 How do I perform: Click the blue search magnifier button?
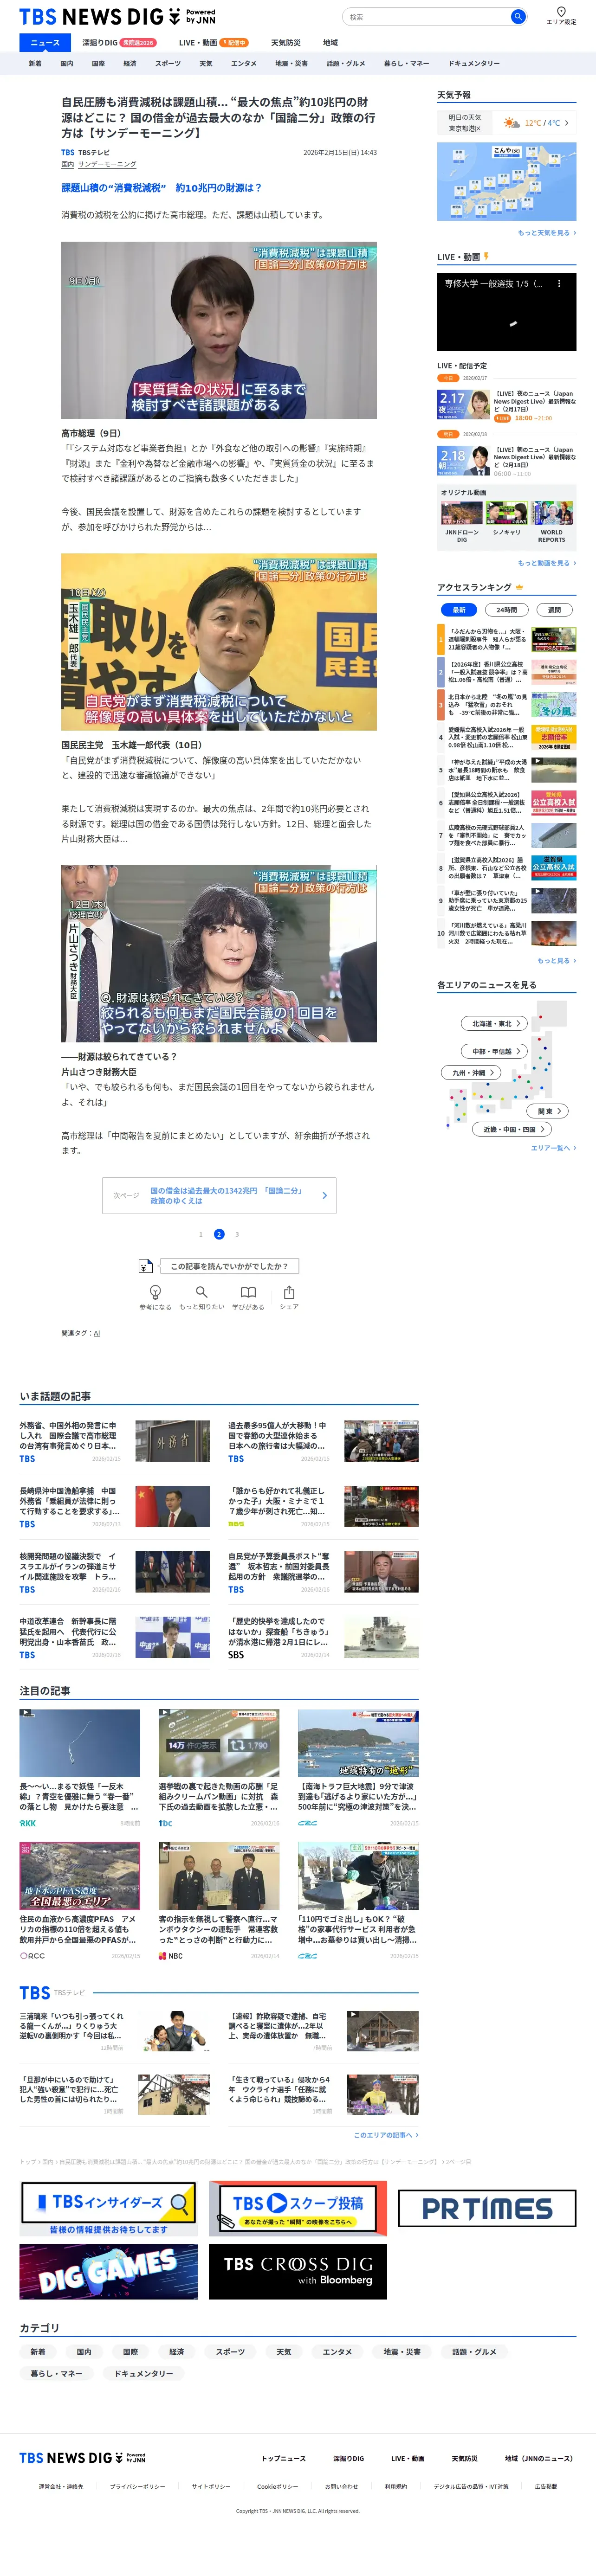517,17
